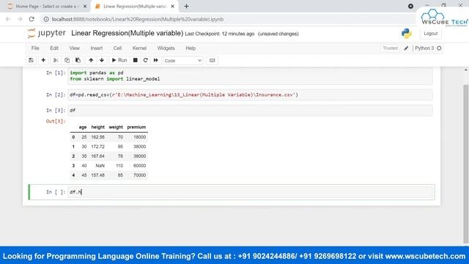
Task: Click the In [3] df code cell
Action: point(250,111)
